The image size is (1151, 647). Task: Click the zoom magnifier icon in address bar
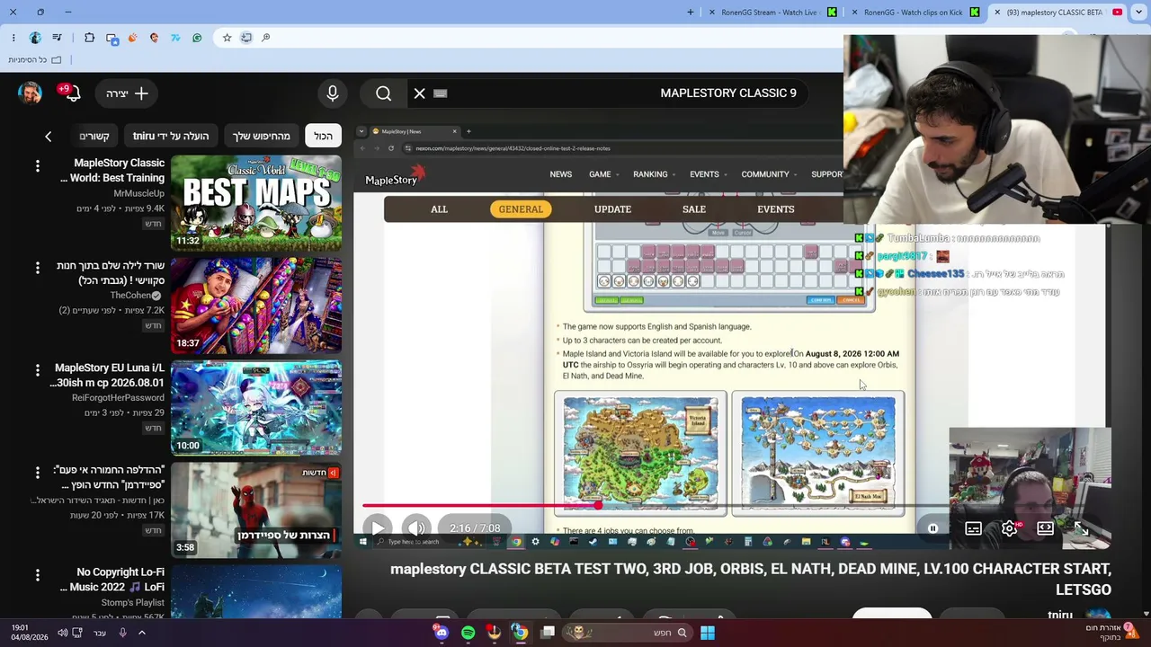coord(265,38)
